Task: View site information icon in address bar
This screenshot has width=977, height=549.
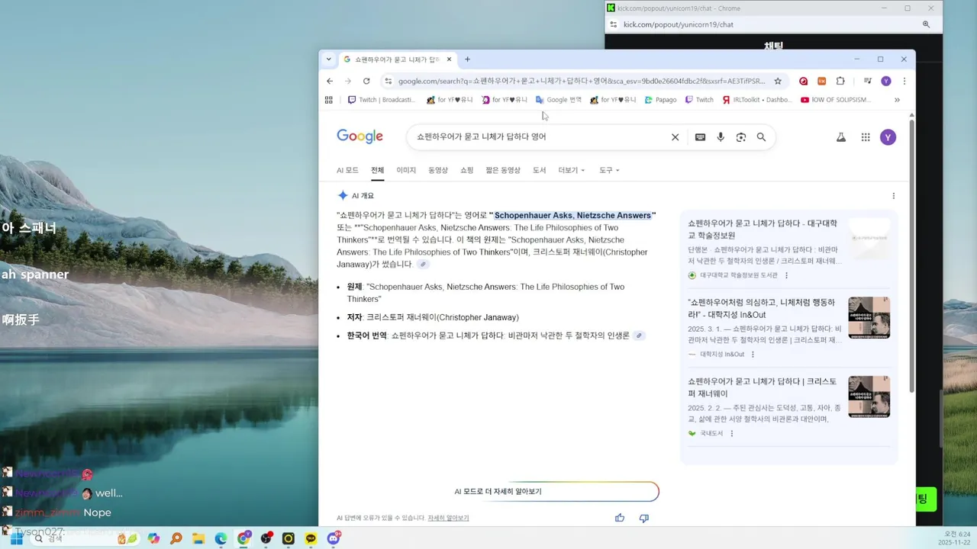Action: 388,81
